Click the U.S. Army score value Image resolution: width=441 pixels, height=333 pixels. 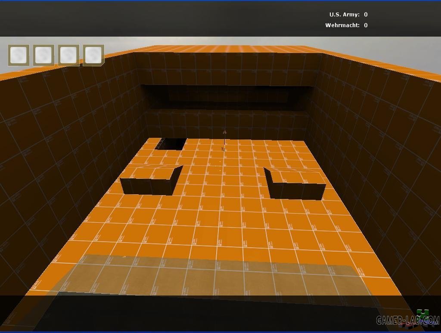[366, 15]
